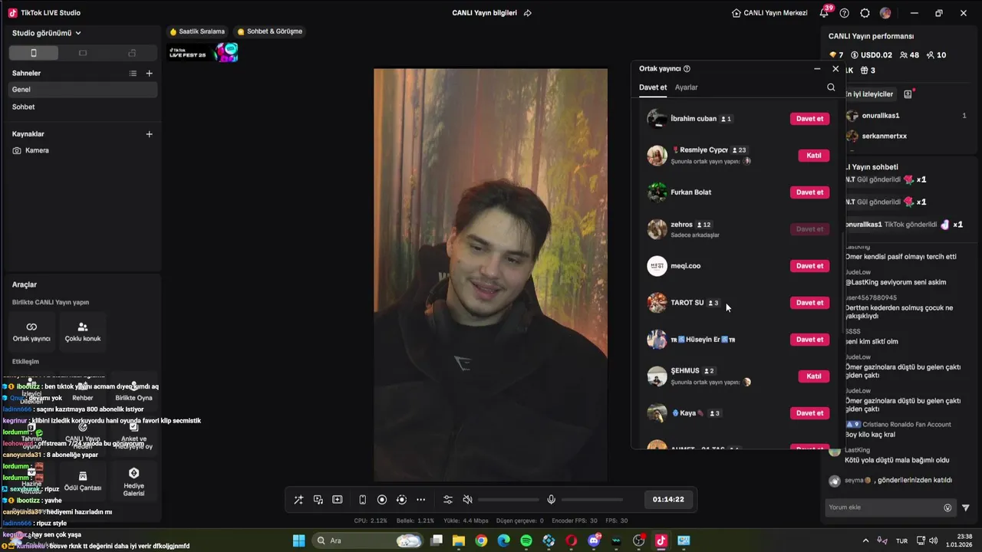Switch to the Davet et tab
The image size is (982, 552).
653,87
